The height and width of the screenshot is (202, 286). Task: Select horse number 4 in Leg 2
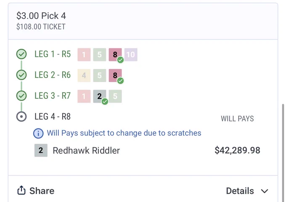click(x=84, y=75)
